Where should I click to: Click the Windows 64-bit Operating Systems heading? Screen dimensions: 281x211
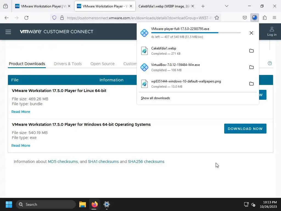81,124
